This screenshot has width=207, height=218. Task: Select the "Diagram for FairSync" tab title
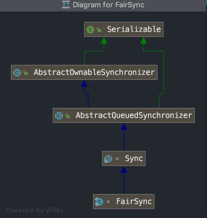(108, 5)
